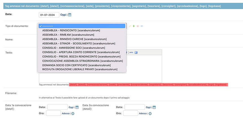Click the fullscreen icon next to HTML
243x121 pixels.
(x=136, y=52)
